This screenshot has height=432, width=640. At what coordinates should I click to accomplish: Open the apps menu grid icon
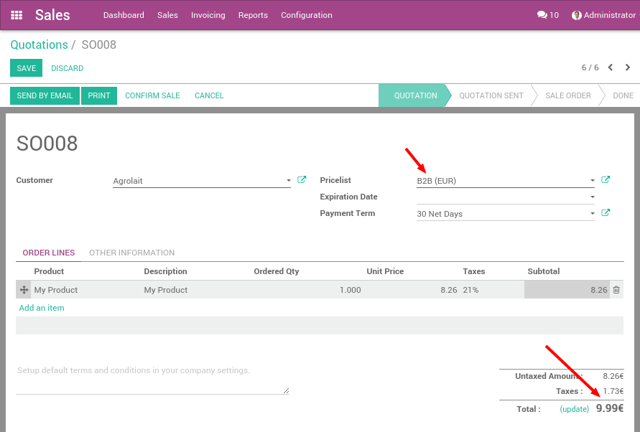pos(16,15)
